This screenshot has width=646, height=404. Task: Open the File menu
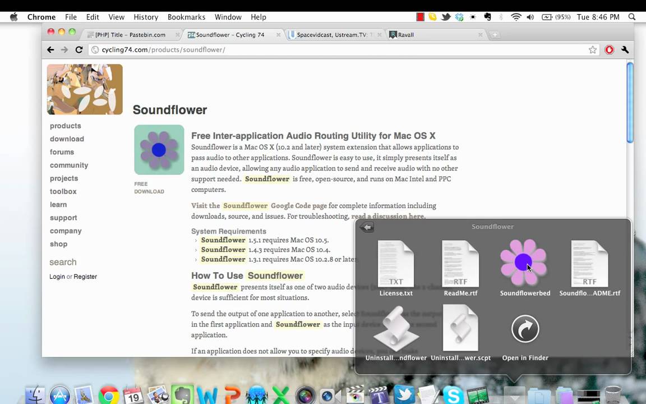[x=71, y=17]
